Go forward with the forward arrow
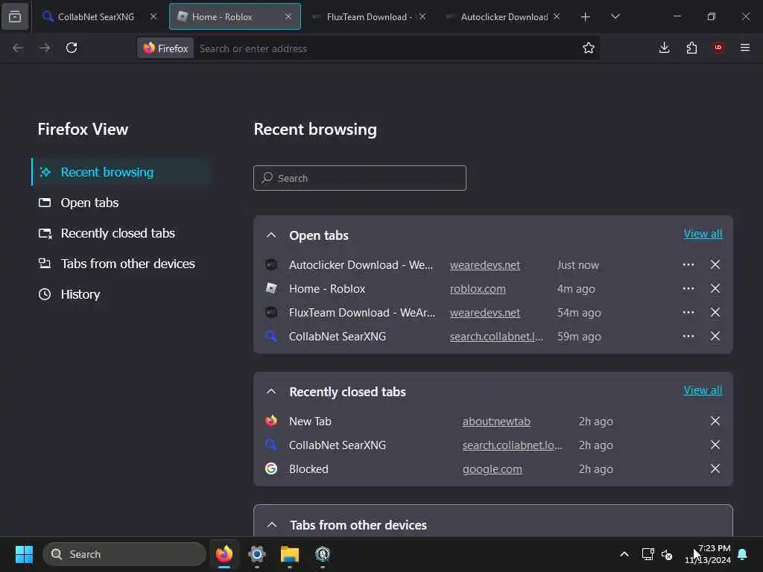 click(x=45, y=48)
